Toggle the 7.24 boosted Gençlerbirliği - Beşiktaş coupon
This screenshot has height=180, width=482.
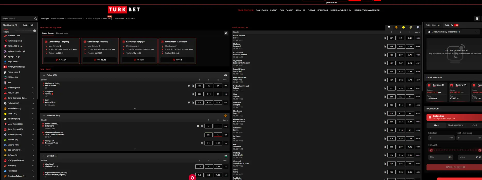click(x=61, y=60)
